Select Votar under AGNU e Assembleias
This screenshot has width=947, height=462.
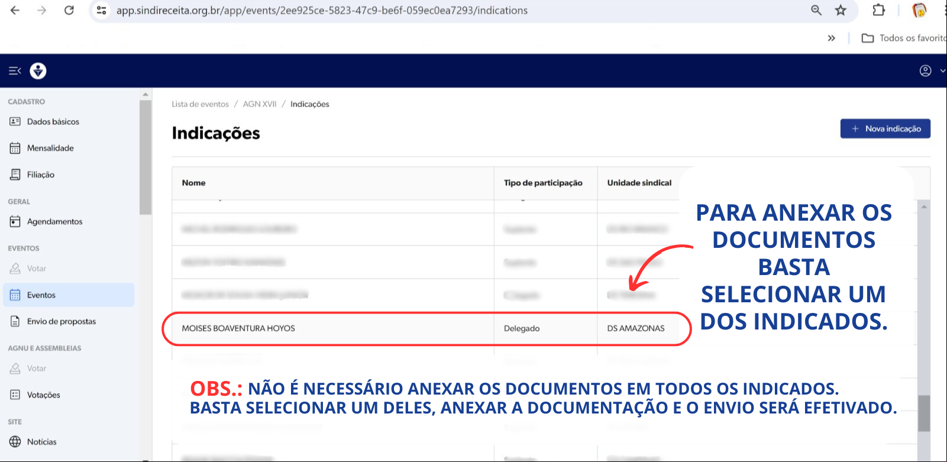pos(69,368)
